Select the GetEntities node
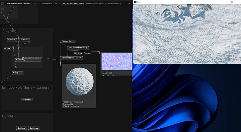The width and height of the screenshot is (241, 132). [27, 99]
